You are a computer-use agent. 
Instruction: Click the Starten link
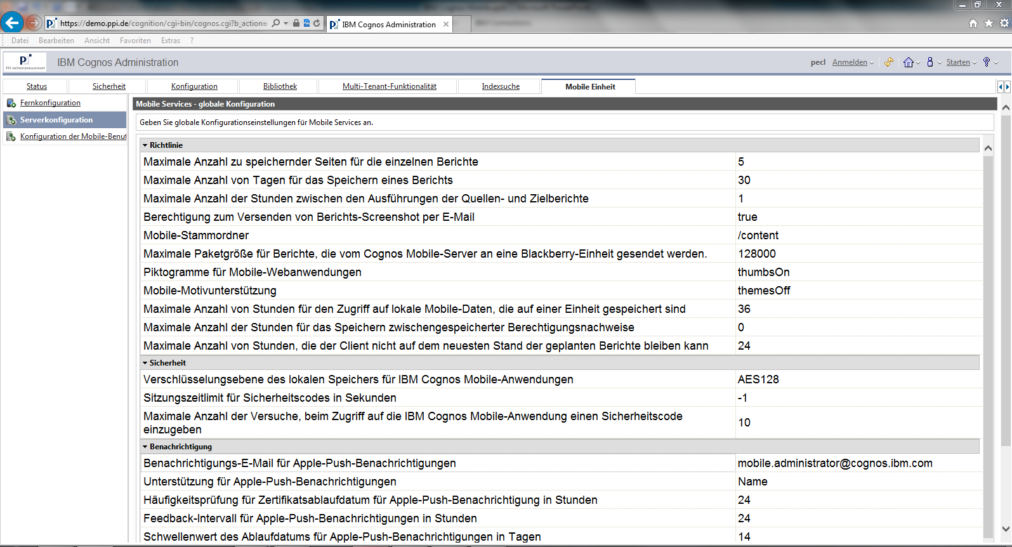958,62
